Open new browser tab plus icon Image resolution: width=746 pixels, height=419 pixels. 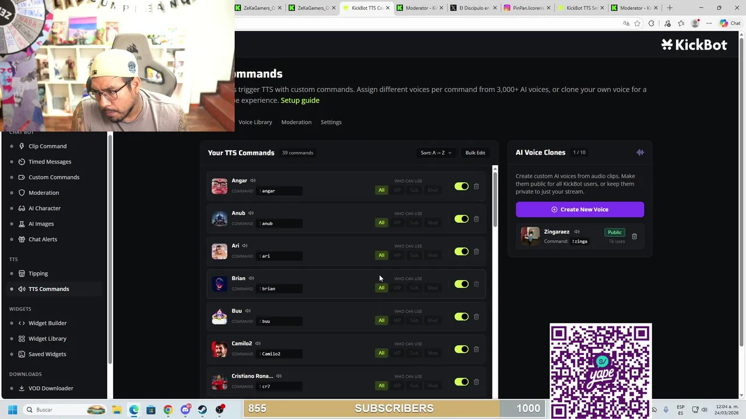pyautogui.click(x=670, y=8)
